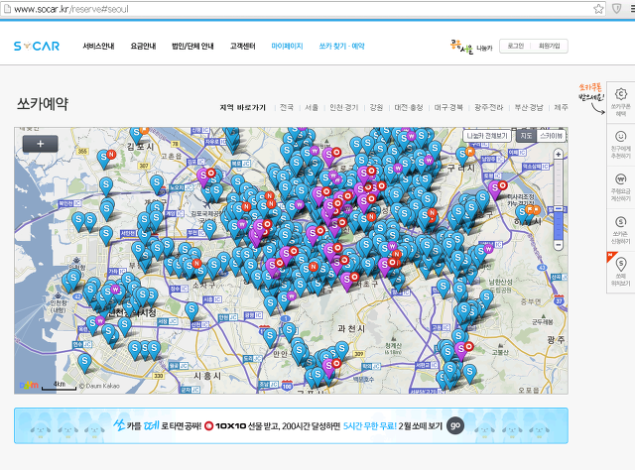Click the 로그인 button
Viewport: 635px width, 470px height.
tap(516, 47)
